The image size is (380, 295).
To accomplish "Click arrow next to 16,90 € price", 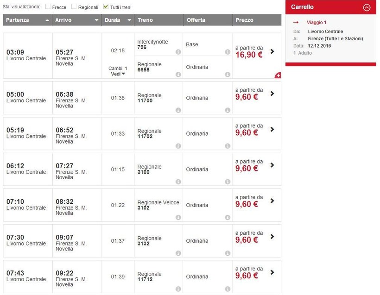I will tap(272, 51).
